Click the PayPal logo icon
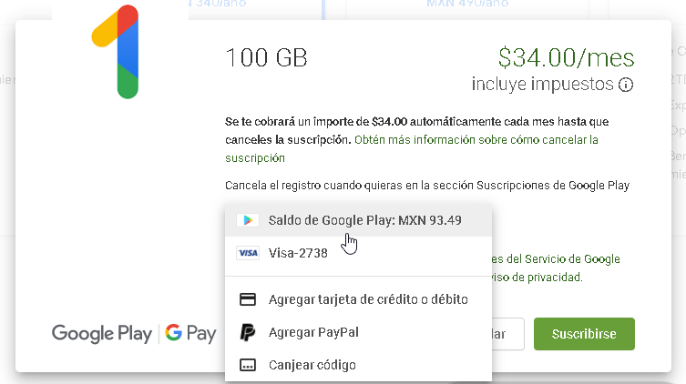 pyautogui.click(x=247, y=332)
